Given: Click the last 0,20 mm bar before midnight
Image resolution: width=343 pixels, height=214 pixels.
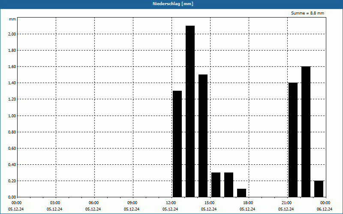Looking at the screenshot, I should [319, 189].
